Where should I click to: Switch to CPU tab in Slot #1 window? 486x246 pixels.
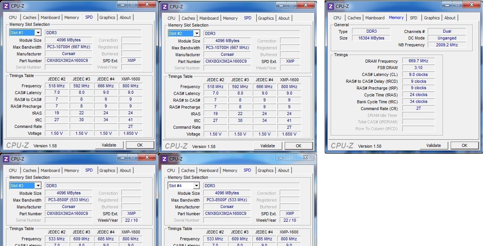[13, 17]
